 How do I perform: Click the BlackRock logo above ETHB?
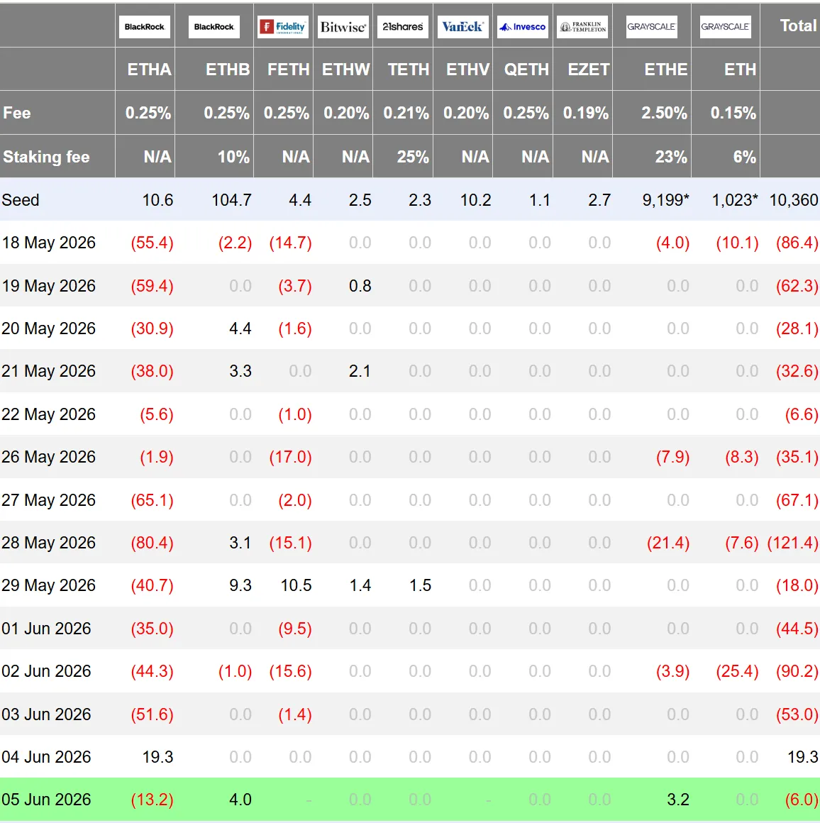214,27
